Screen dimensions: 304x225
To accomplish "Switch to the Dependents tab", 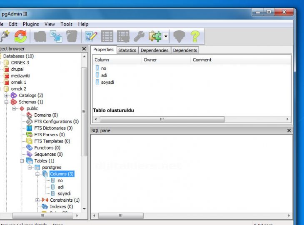I will point(185,50).
